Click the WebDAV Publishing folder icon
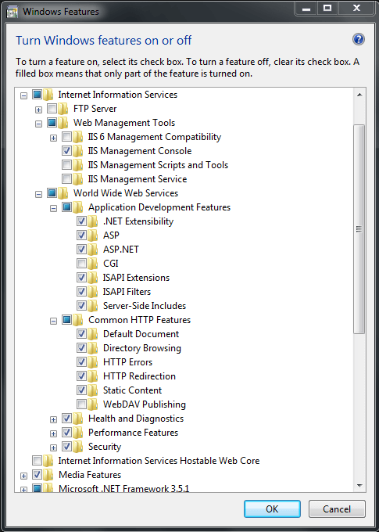Viewport: 379px width, 532px height. click(93, 404)
